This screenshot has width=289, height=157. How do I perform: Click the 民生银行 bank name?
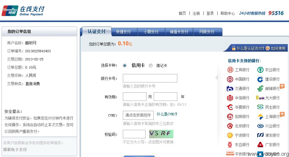[x=272, y=107]
